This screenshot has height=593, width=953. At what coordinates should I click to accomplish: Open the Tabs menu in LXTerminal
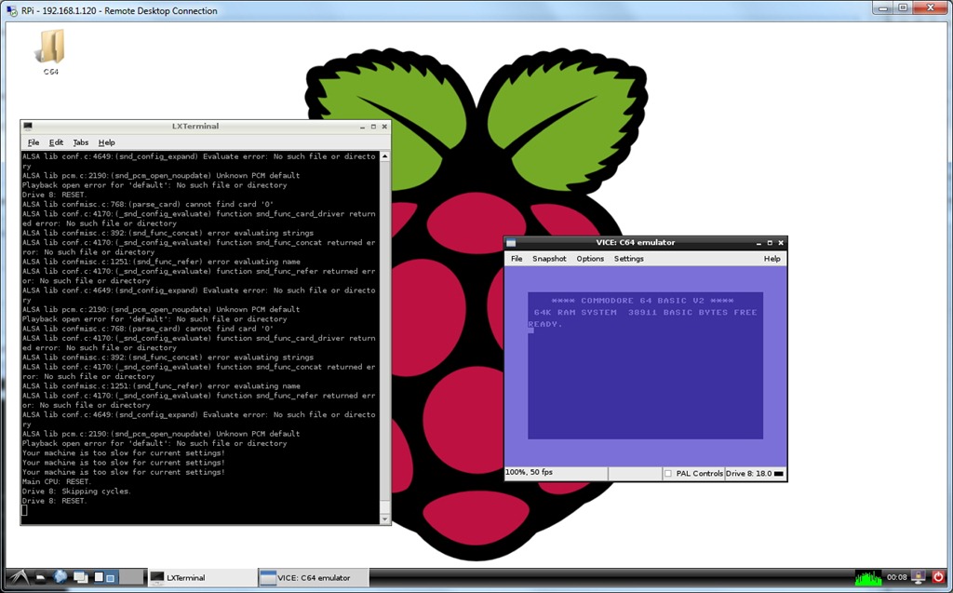click(x=81, y=142)
